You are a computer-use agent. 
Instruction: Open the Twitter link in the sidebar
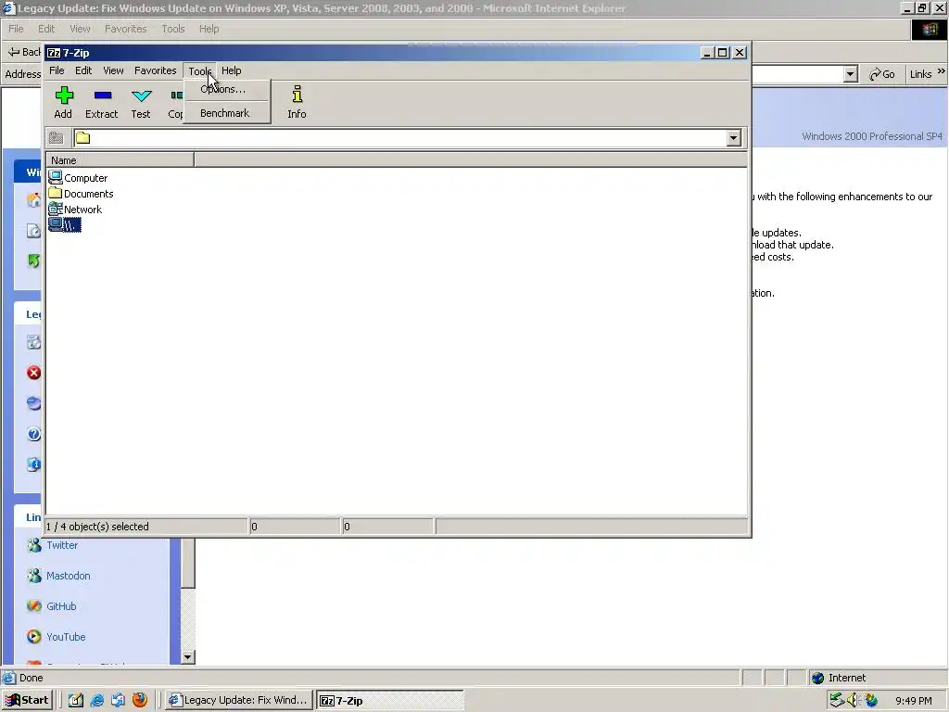[x=62, y=545]
